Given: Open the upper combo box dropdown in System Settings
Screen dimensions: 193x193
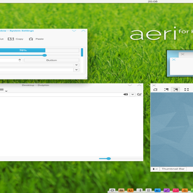Looking at the screenshot, I should point(76,65).
